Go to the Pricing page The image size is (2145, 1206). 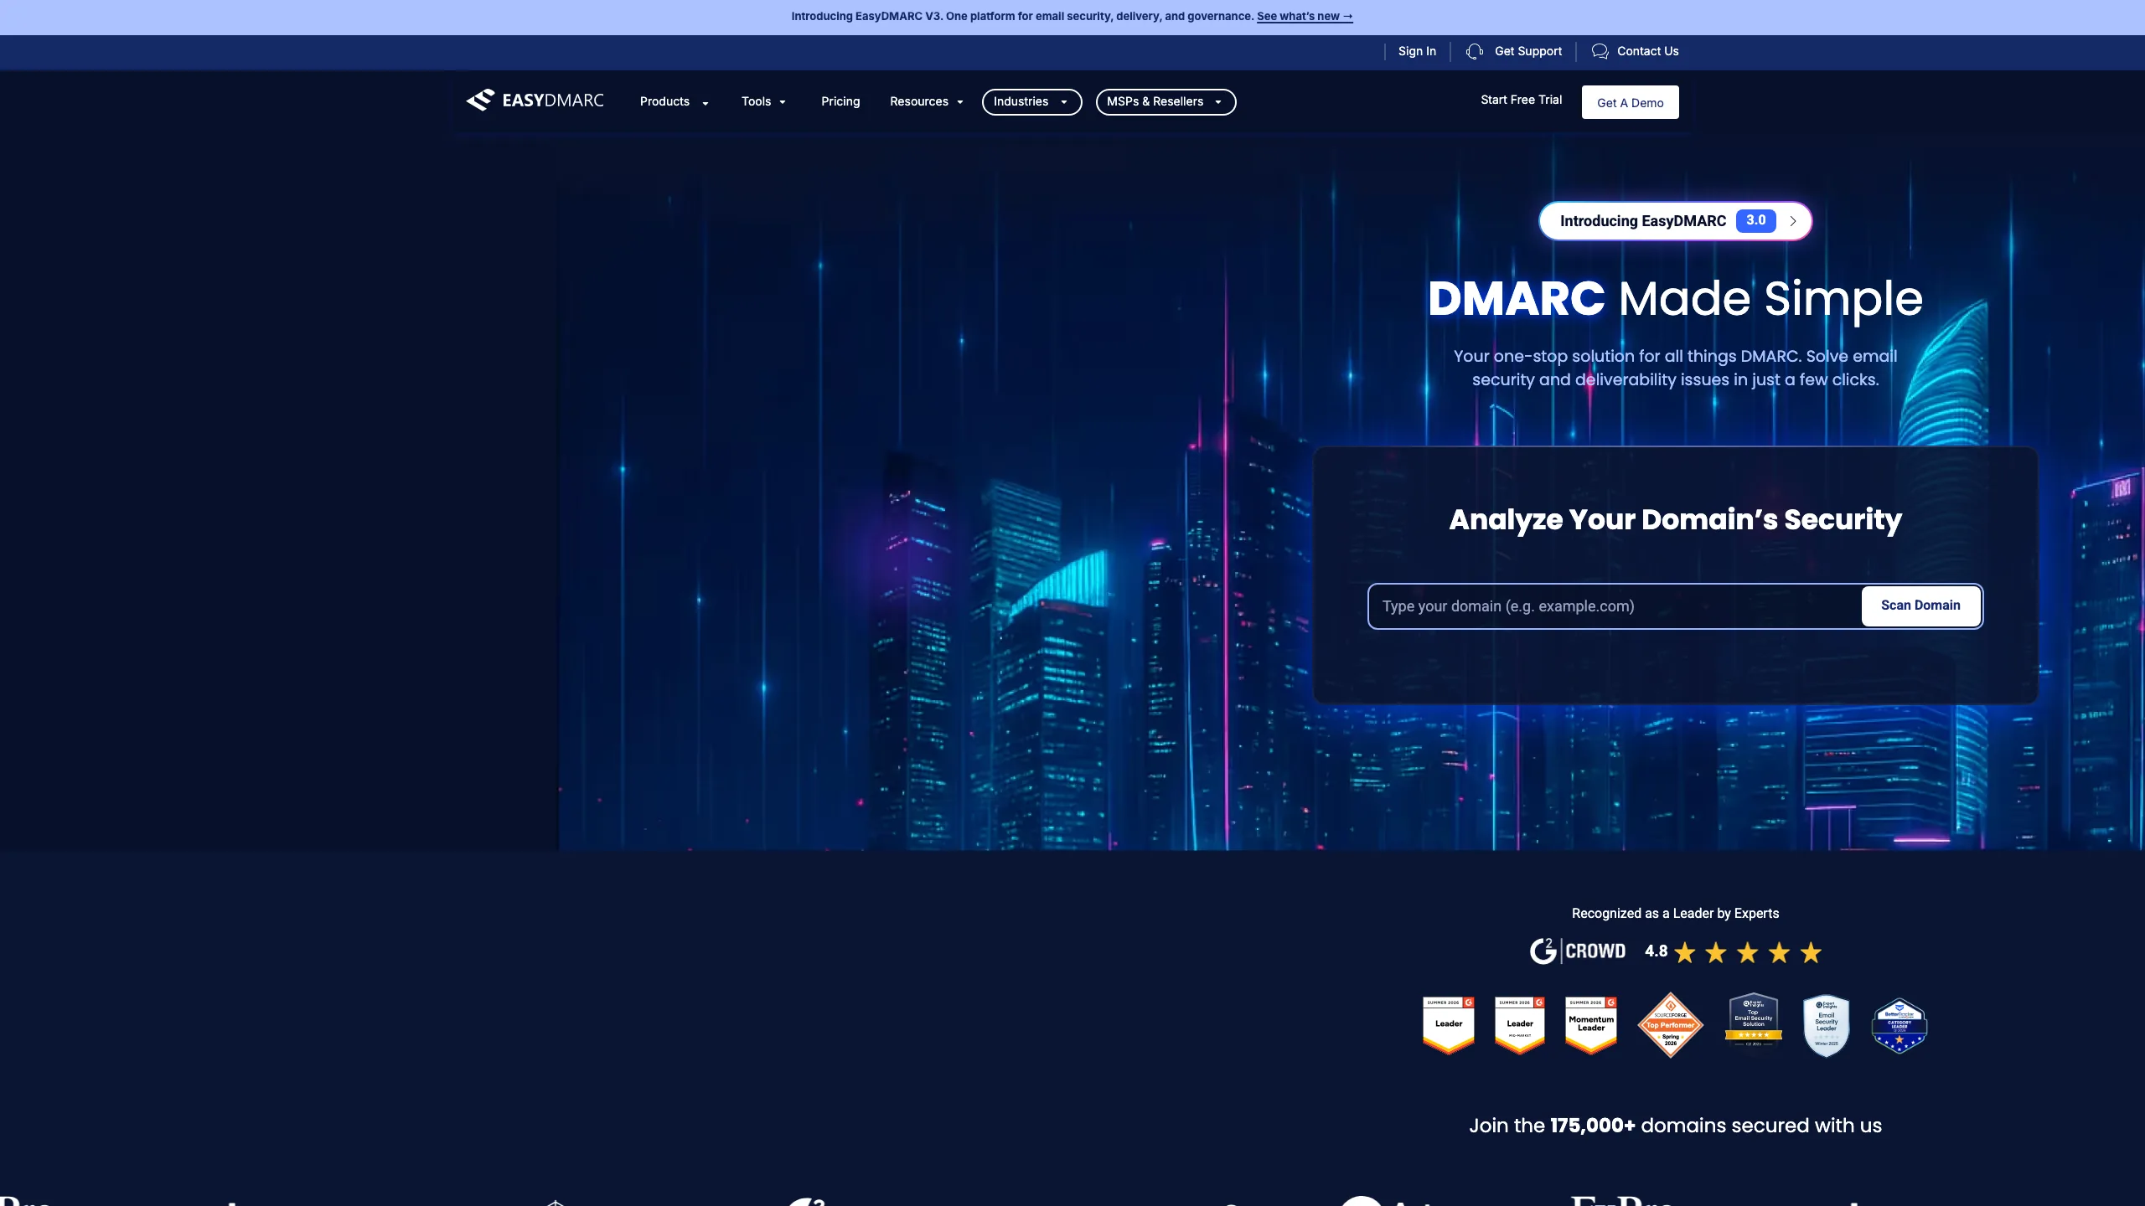point(840,101)
